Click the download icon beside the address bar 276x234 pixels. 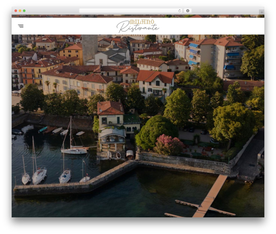188,11
